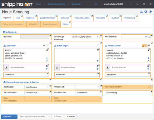Image resolution: width=154 pixels, height=120 pixels.
Task: Click the pencil edit icon in Absender address
Action: pyautogui.click(x=47, y=61)
